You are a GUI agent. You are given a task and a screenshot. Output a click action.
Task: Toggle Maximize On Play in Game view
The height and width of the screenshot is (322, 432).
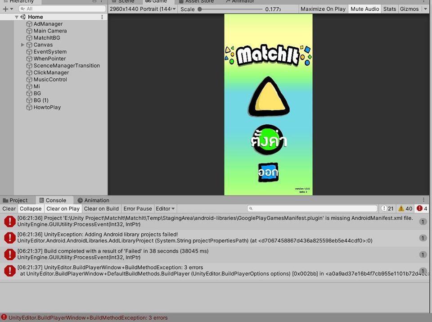pyautogui.click(x=323, y=9)
